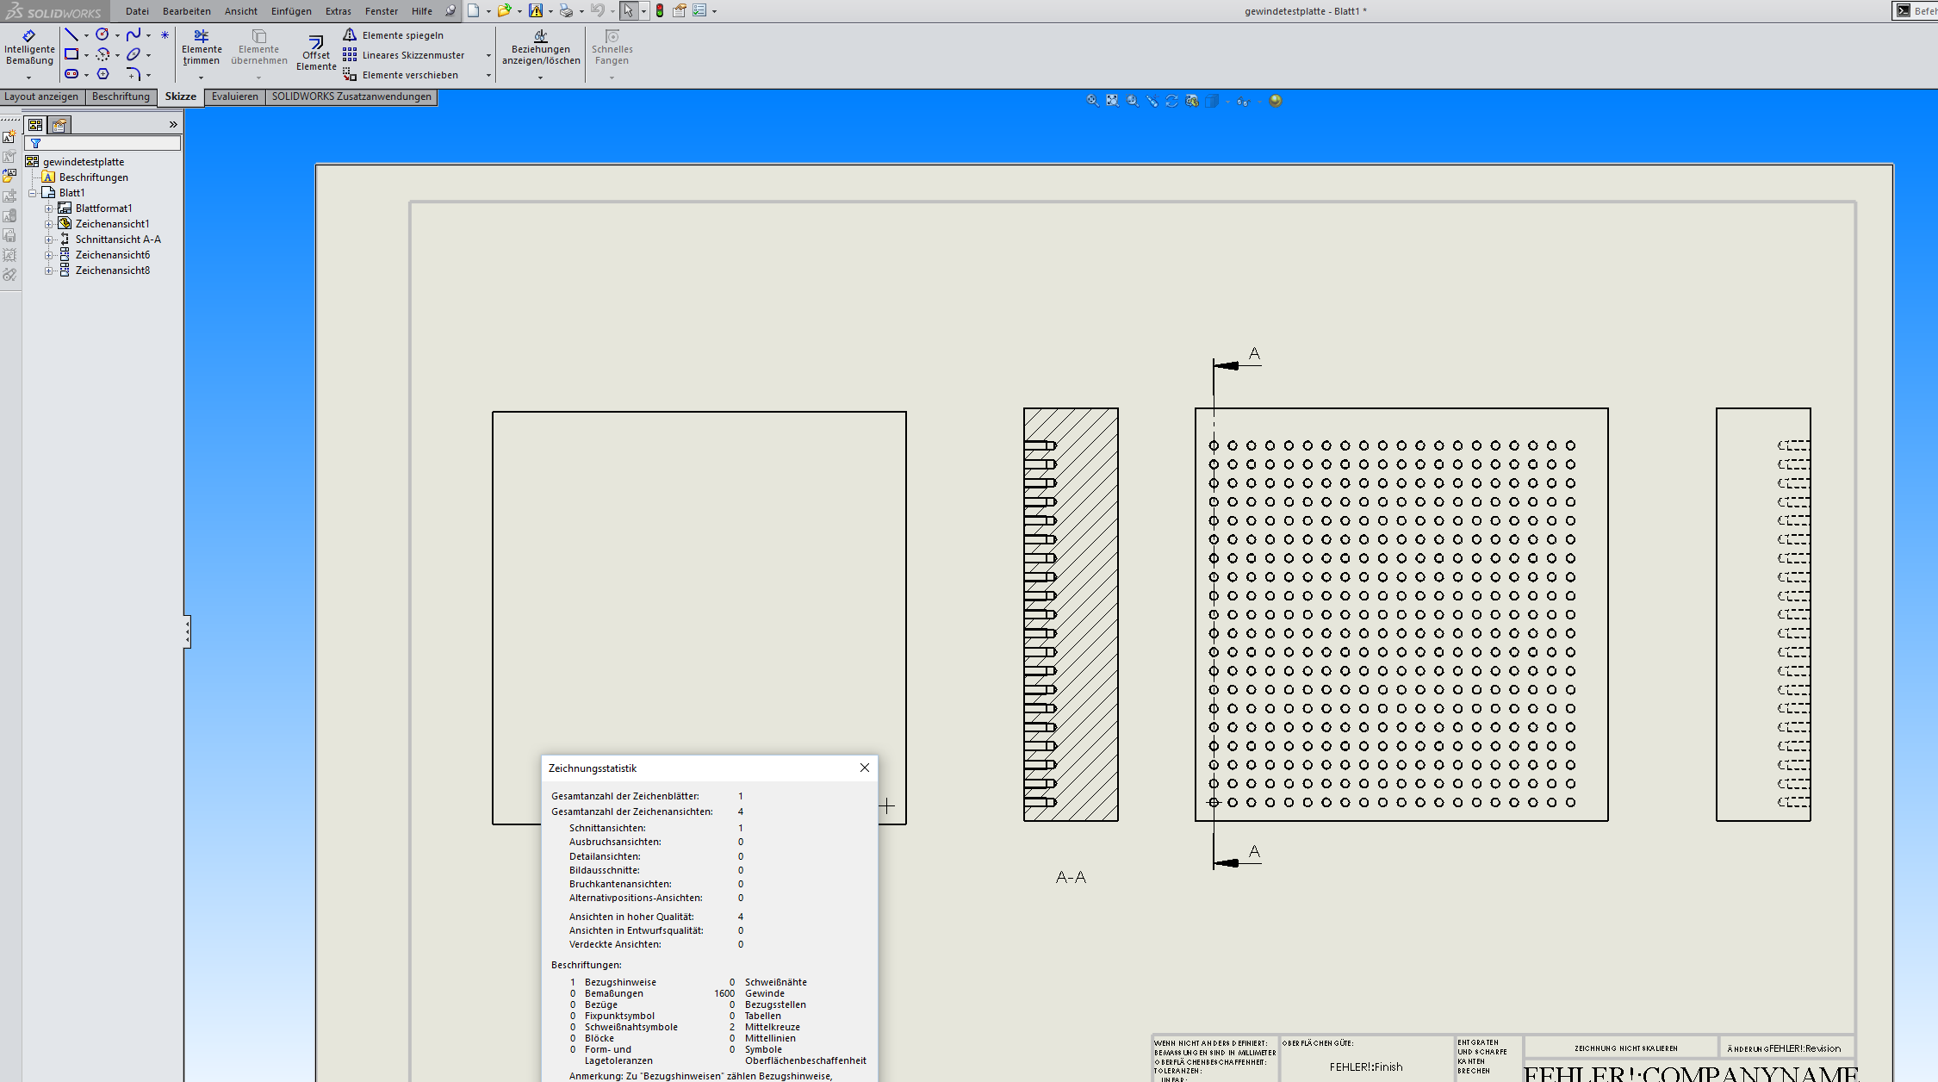The image size is (1938, 1082).
Task: Click the feature tree filter field
Action: [x=103, y=143]
